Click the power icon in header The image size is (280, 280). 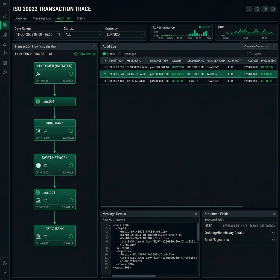point(273,9)
